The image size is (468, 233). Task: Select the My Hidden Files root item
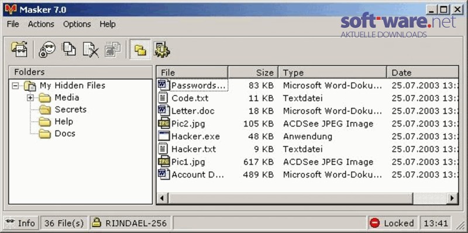pyautogui.click(x=73, y=85)
